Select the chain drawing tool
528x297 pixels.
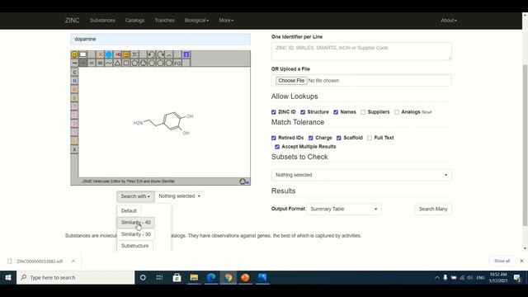click(x=109, y=63)
